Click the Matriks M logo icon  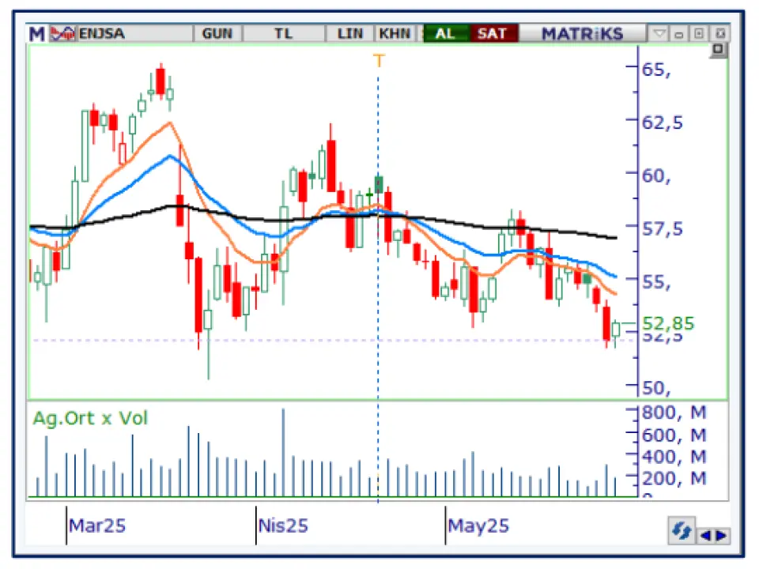36,34
